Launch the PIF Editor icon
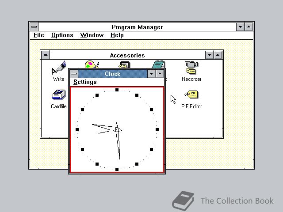 (191, 95)
